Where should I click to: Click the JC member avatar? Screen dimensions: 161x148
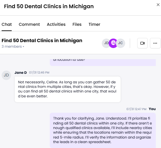(x=121, y=43)
